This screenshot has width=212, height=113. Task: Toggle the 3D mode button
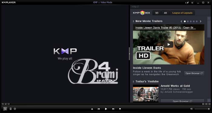[5, 109]
